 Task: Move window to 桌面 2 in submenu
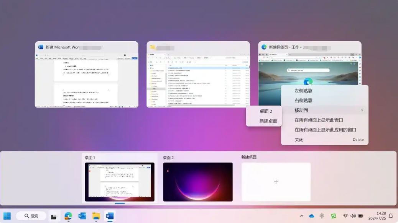point(266,111)
